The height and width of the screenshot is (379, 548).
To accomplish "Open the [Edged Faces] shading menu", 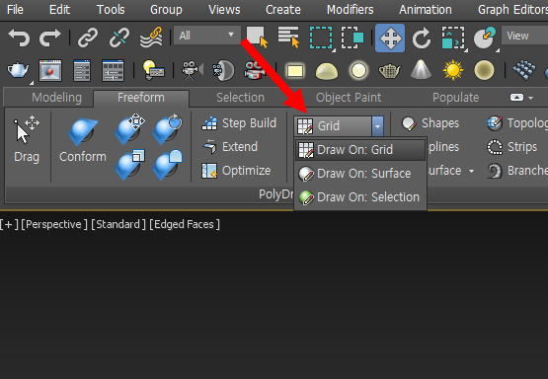I will [x=185, y=224].
